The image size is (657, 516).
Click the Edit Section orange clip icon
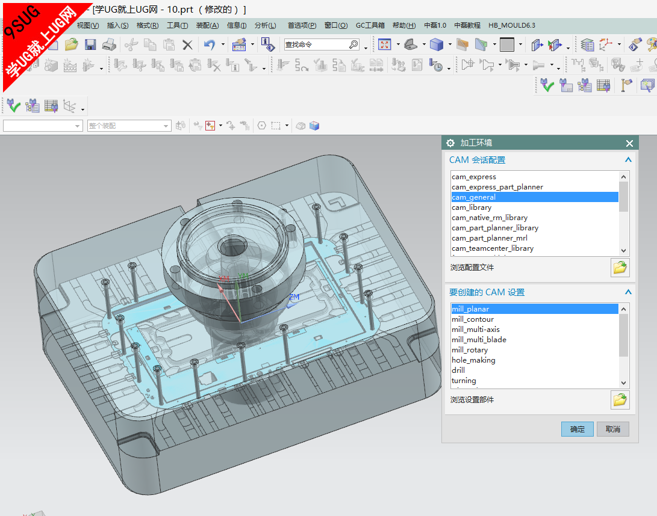click(462, 45)
